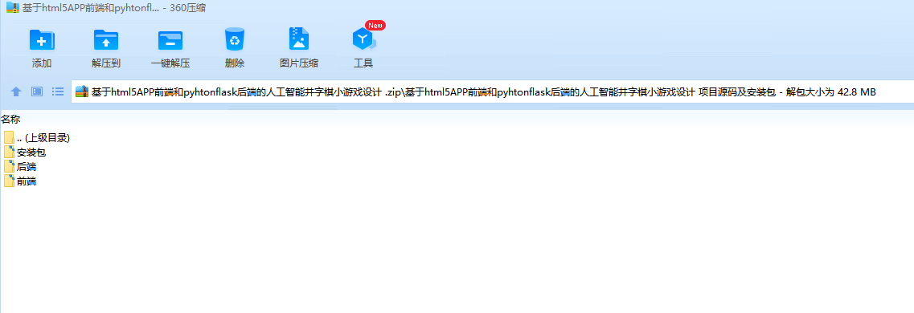Click the 删除 (Delete) trash icon
The height and width of the screenshot is (313, 914).
(x=235, y=39)
